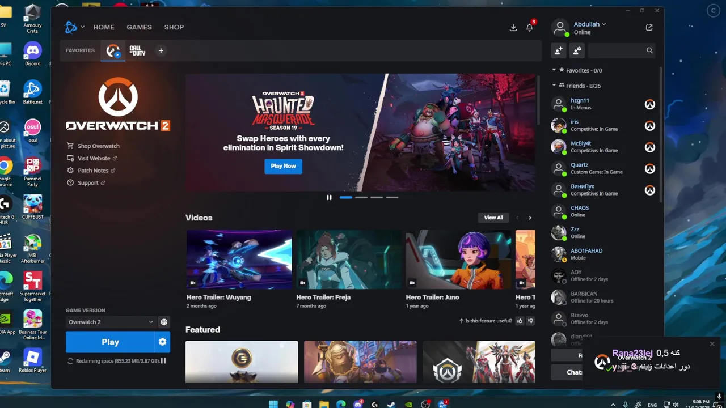Viewport: 726px width, 408px height.
Task: Go to the GAMES tab
Action: [x=139, y=27]
